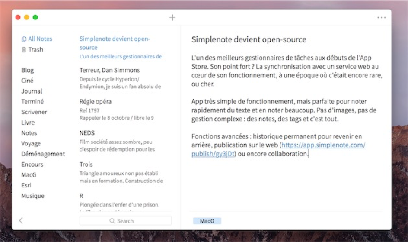Select the Déménagement tag

point(43,154)
